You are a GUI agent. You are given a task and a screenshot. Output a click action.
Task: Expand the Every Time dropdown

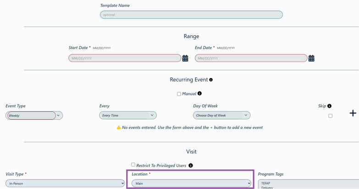tap(128, 115)
